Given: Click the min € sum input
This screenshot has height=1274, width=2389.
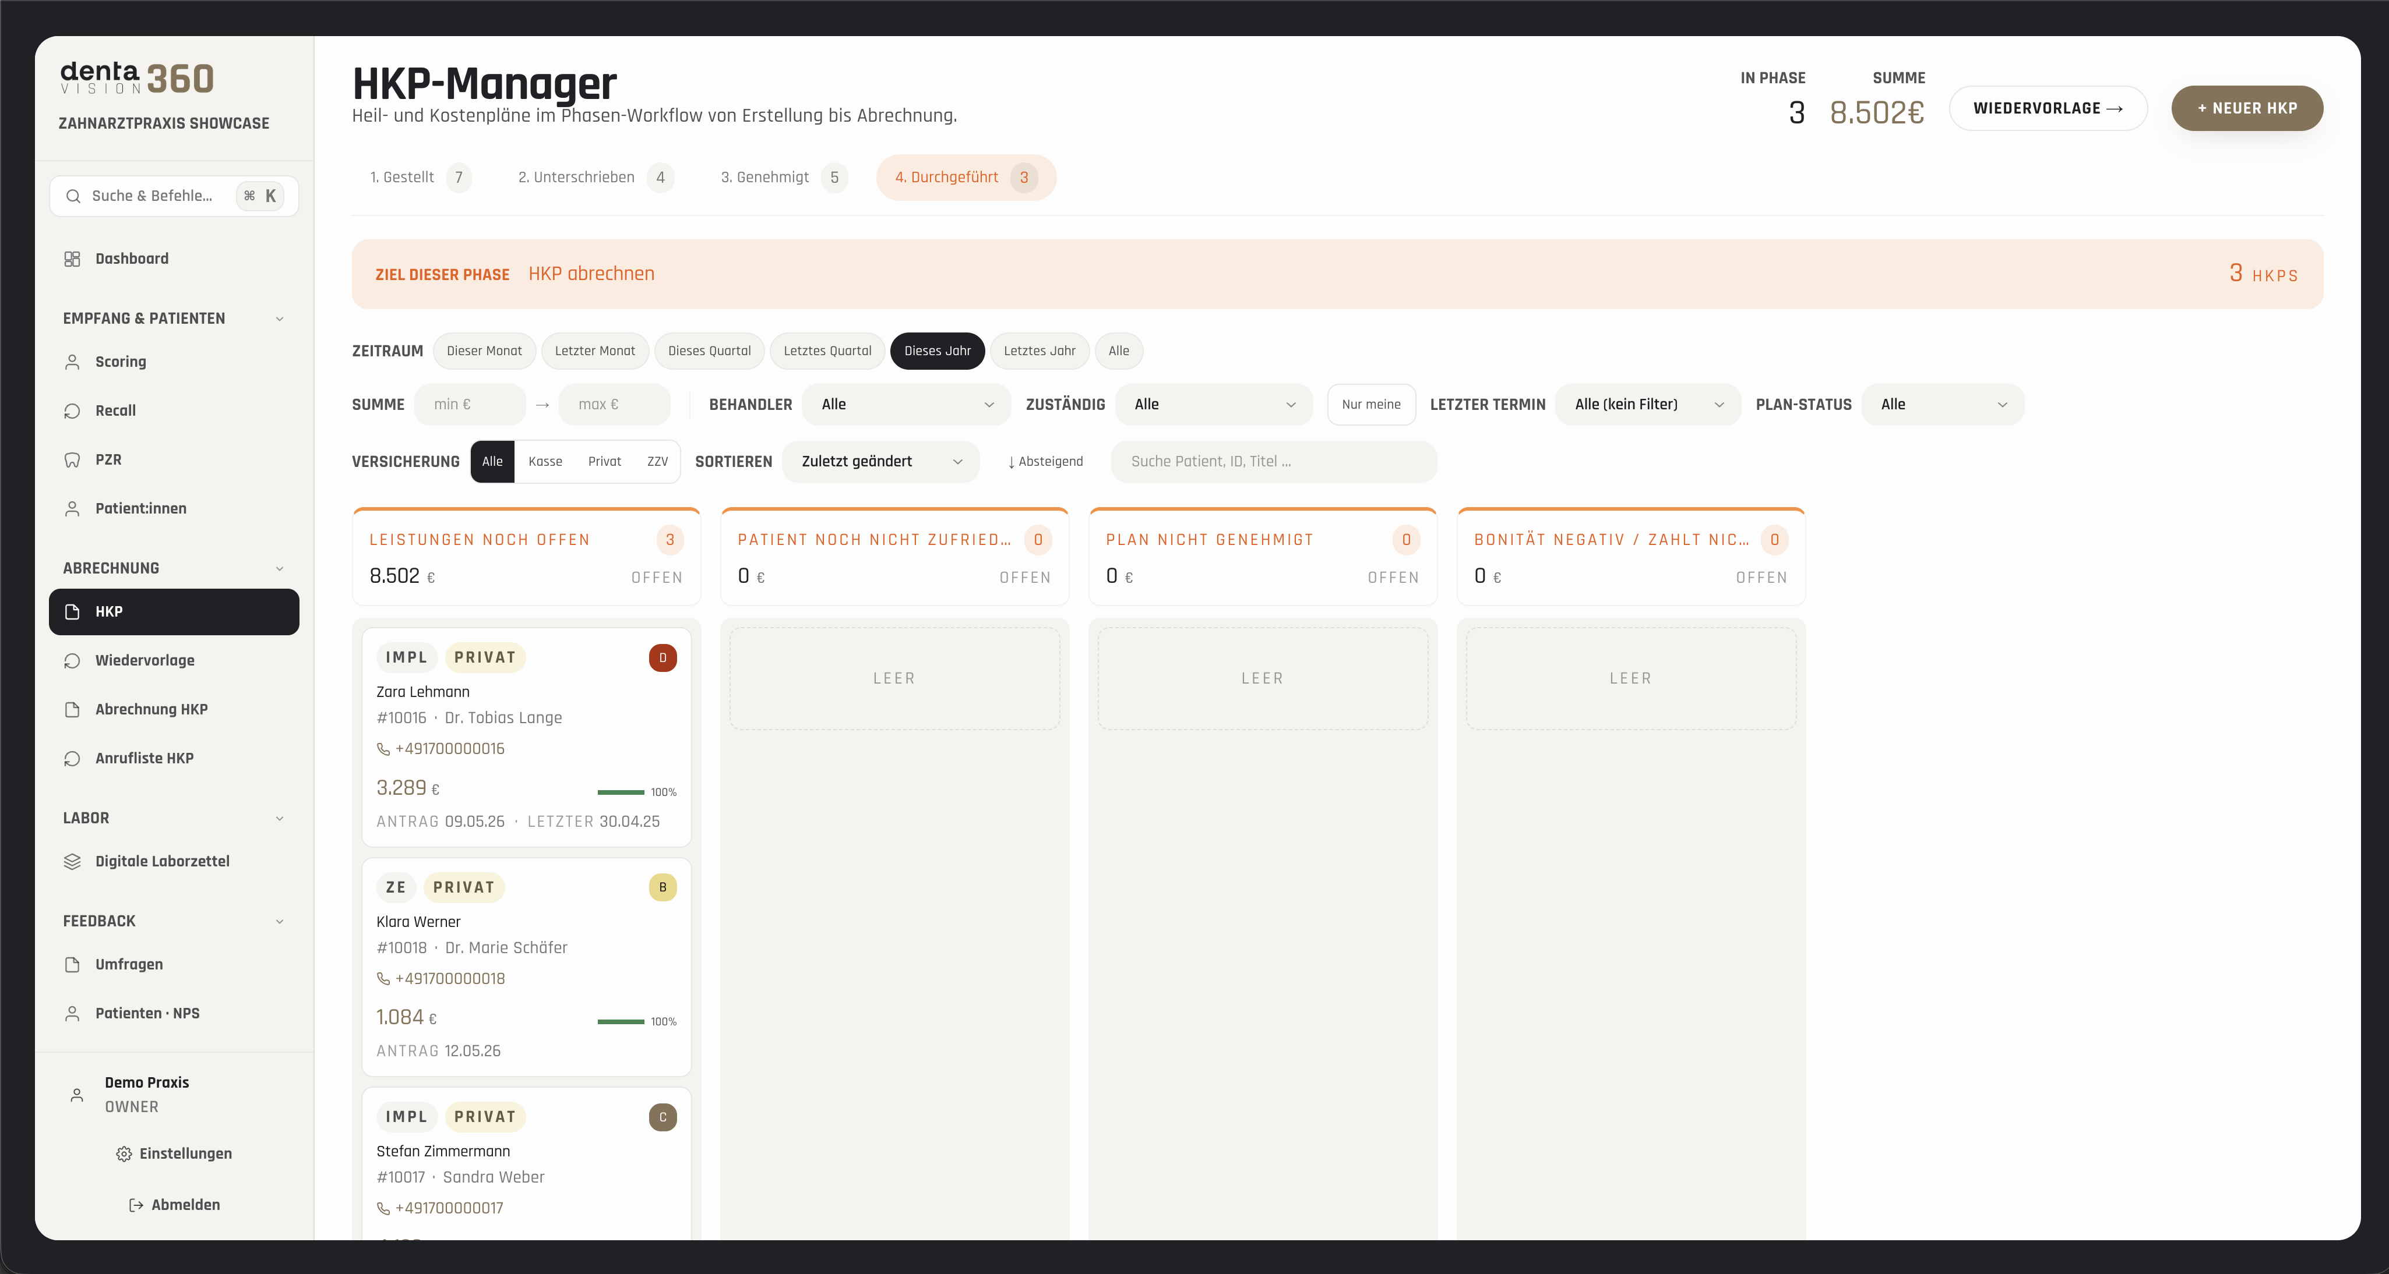Looking at the screenshot, I should click(x=469, y=405).
